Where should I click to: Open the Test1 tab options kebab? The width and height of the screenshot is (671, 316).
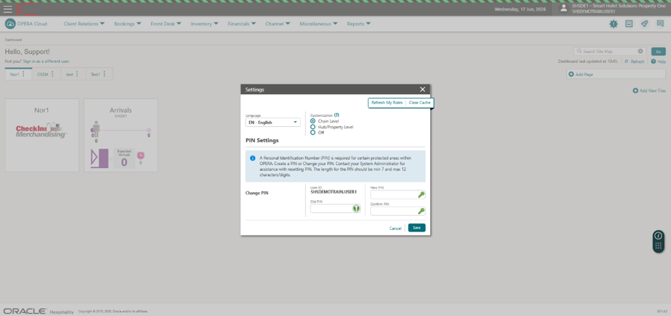104,74
